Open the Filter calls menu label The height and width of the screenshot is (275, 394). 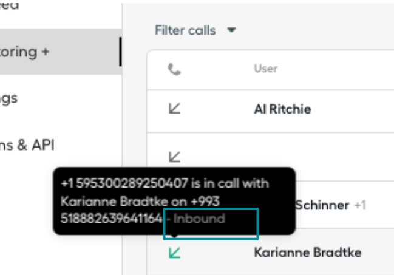(185, 30)
